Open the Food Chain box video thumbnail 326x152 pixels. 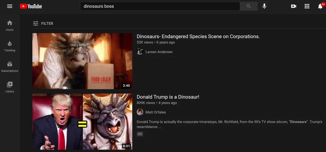pos(82,61)
